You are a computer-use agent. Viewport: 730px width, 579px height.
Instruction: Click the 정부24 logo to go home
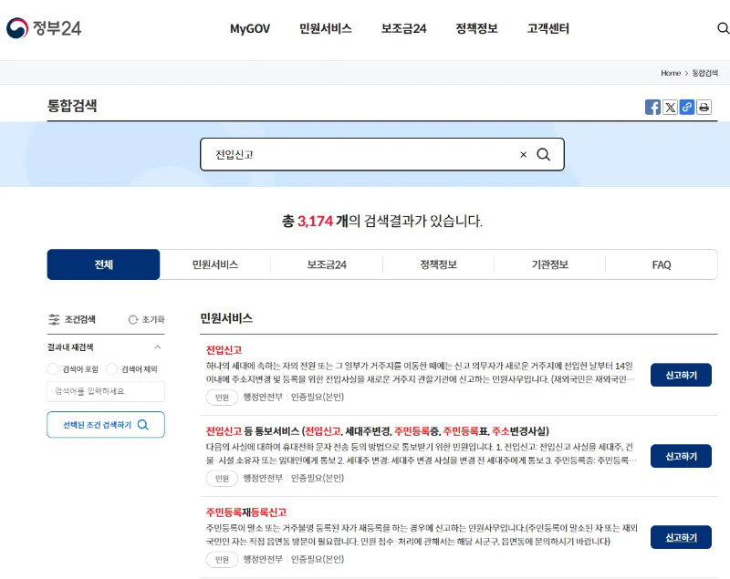click(x=44, y=27)
